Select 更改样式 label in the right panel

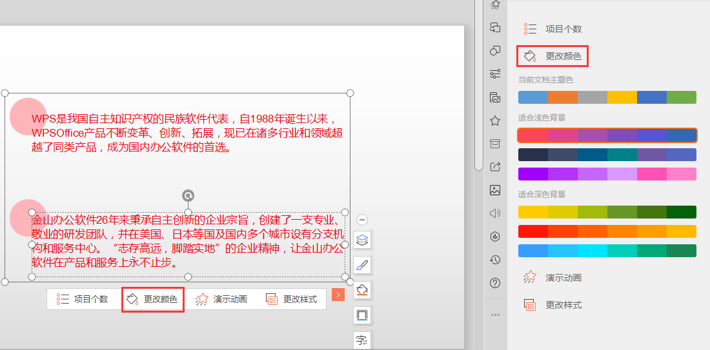tap(563, 305)
